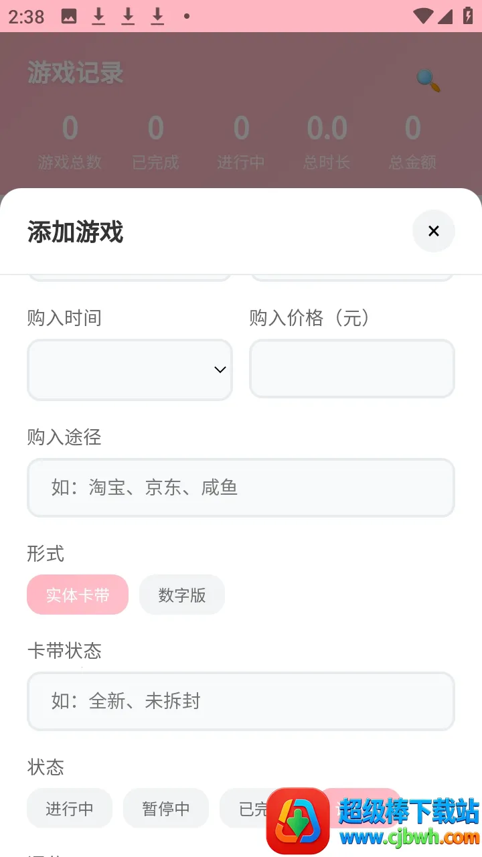482x857 pixels.
Task: Select the 数字版 format option
Action: click(182, 595)
